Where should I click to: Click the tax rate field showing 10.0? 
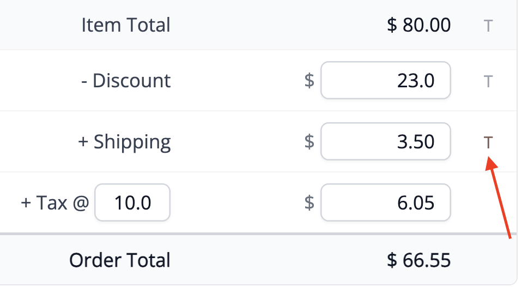coord(132,202)
